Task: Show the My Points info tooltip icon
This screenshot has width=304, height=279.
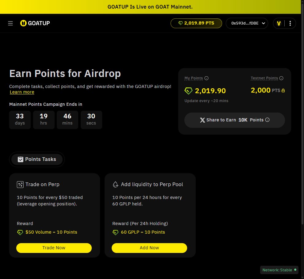Action: click(206, 78)
